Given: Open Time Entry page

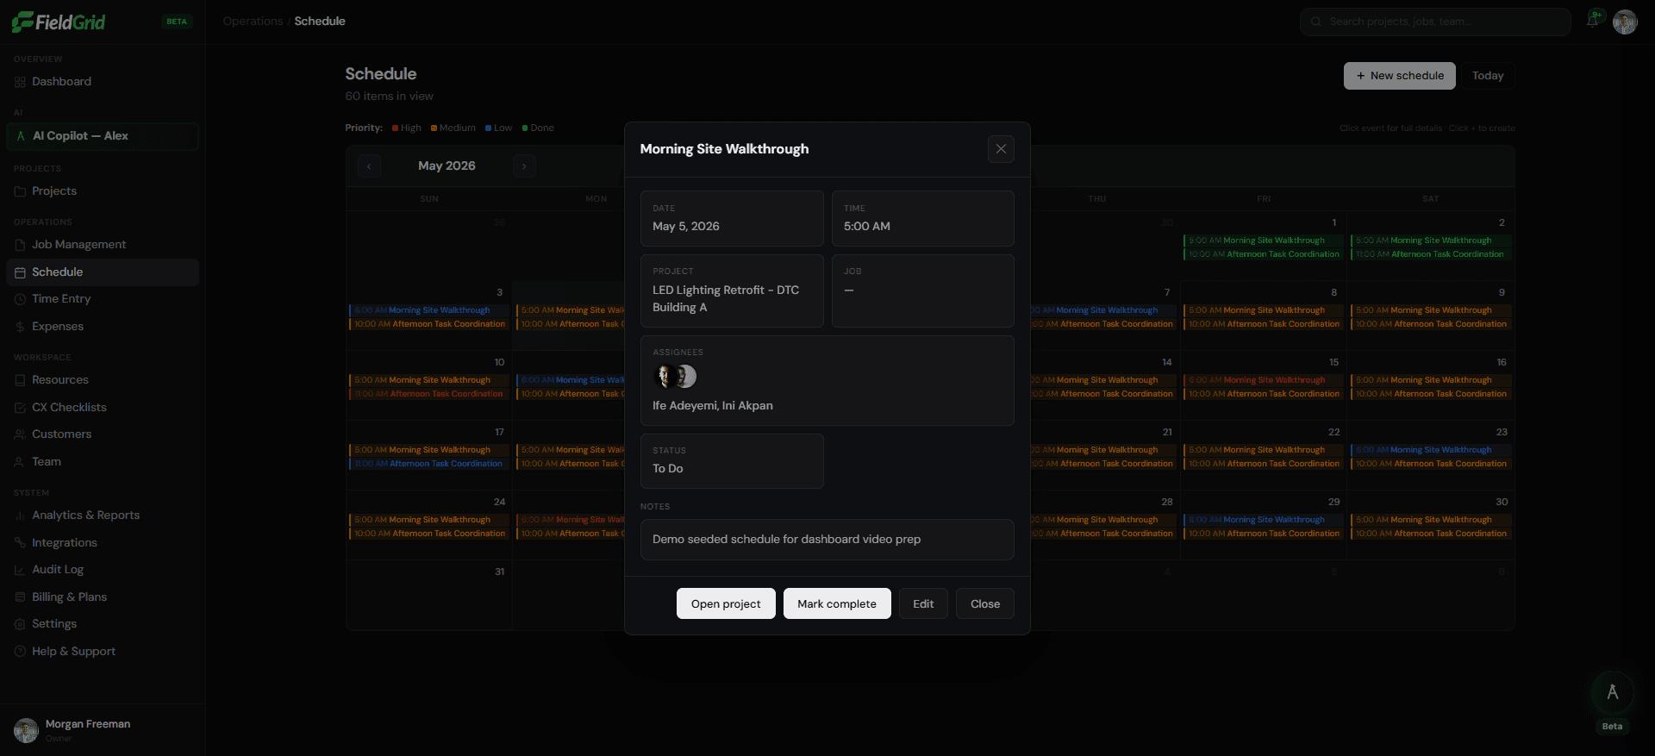Looking at the screenshot, I should [103, 299].
